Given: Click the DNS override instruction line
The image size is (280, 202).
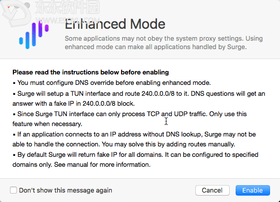Looking at the screenshot, I should 112,83.
